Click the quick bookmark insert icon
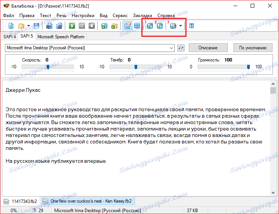The image size is (279, 214). (x=150, y=26)
